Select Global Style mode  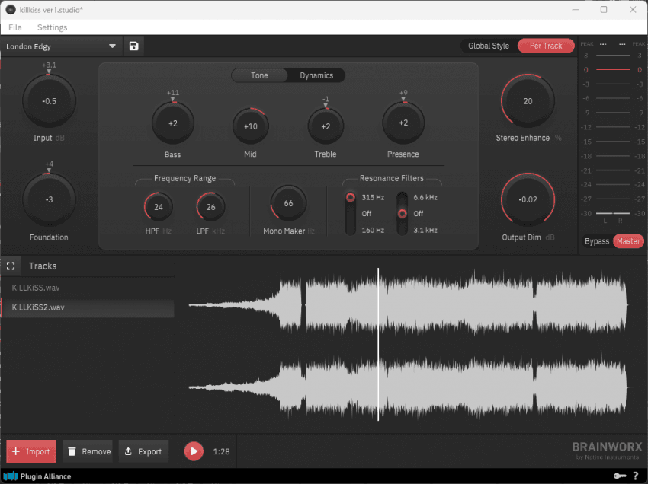489,46
